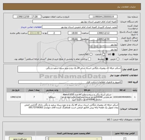Screen dimensions: 145x140
Task: Click the validity time field 08:00
Action: click(75, 39)
